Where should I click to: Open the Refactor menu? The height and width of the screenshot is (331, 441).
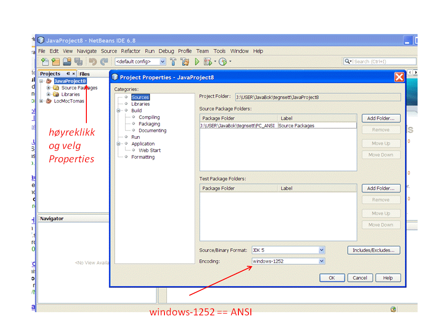130,51
